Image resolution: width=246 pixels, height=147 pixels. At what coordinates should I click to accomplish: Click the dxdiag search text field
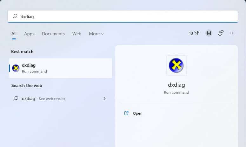tap(123, 16)
